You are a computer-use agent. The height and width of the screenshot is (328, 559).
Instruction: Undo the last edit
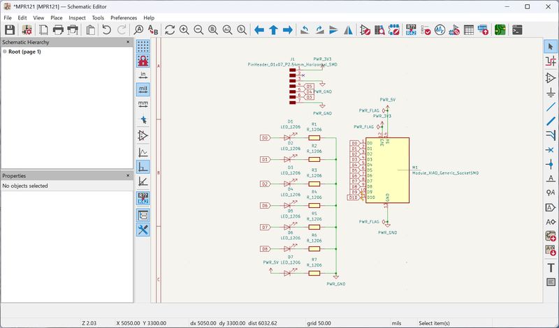pos(107,30)
